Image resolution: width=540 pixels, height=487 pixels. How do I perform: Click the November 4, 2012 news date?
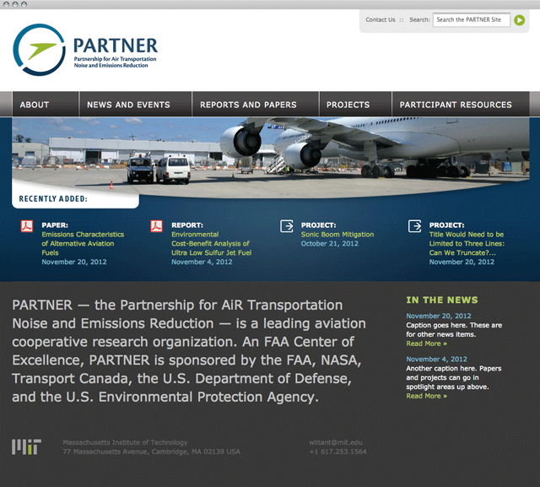click(x=436, y=360)
